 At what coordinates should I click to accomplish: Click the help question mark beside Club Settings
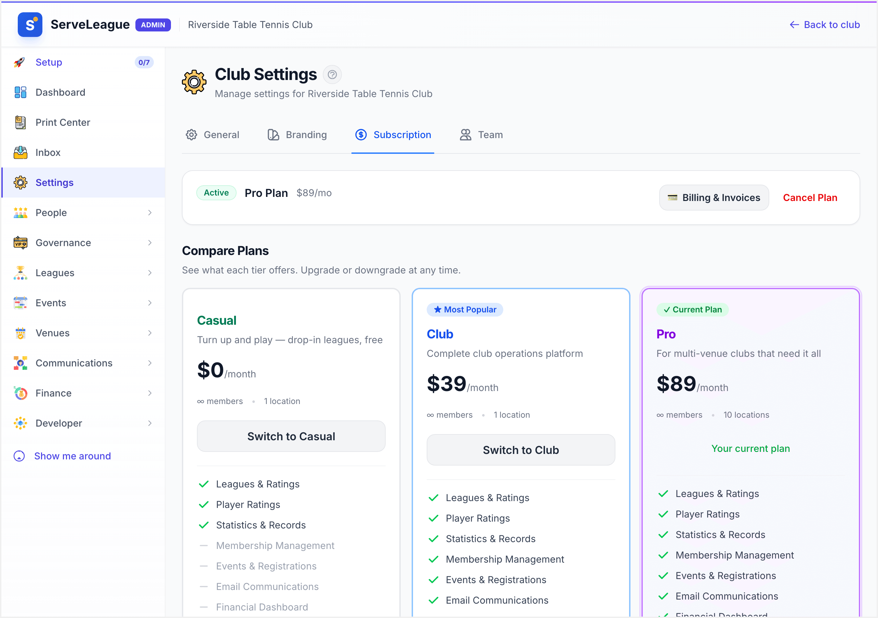click(332, 74)
